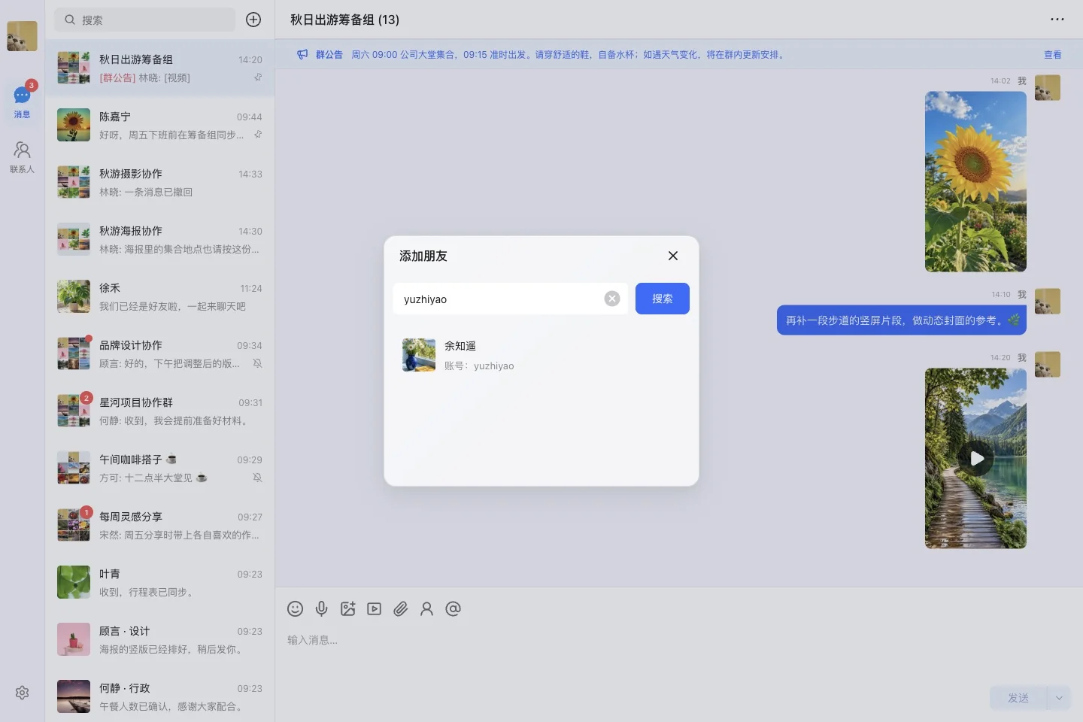Expand send options dropdown arrow
1083x722 pixels.
[x=1059, y=698]
